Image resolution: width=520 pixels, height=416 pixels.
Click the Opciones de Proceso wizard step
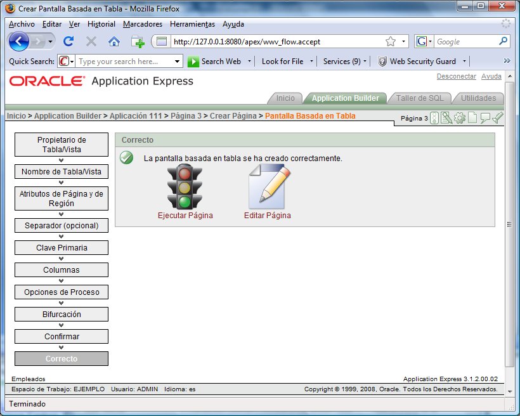point(62,292)
